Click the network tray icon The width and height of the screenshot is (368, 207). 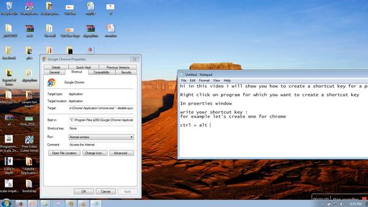pos(335,204)
